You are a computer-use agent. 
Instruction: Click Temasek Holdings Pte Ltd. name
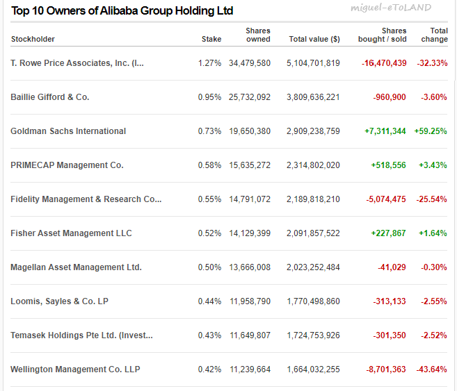(81, 335)
